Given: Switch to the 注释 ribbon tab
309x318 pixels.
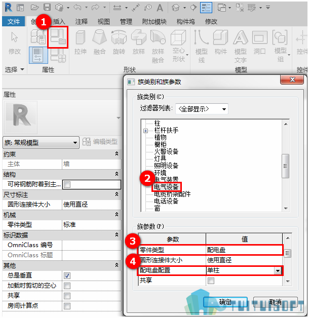Looking at the screenshot, I should (82, 21).
